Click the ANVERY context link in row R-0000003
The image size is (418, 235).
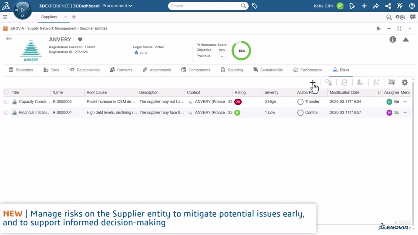click(x=213, y=101)
